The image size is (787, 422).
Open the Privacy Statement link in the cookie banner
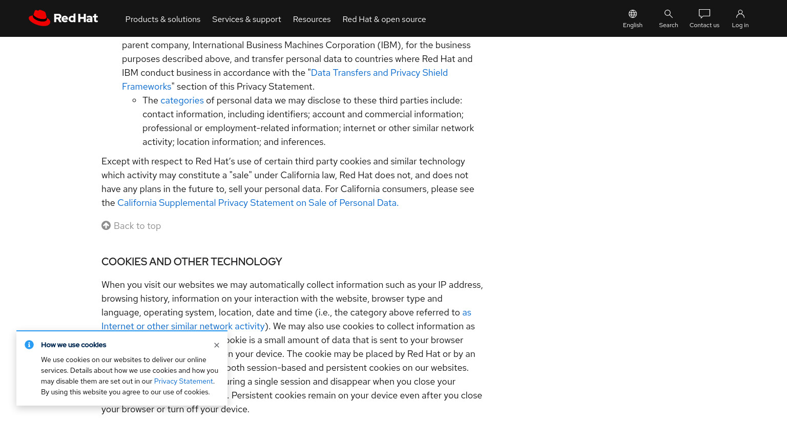click(x=183, y=381)
